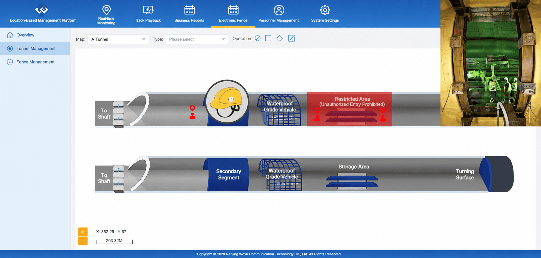
Task: Select upper tunnel Waterproof Grade Vehicle
Action: (x=280, y=110)
